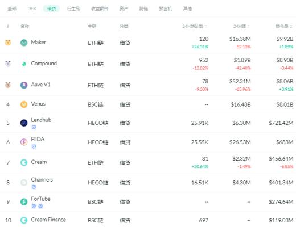Image resolution: width=296 pixels, height=227 pixels.
Task: Click the BSC链 cell in Venus row
Action: 96,104
